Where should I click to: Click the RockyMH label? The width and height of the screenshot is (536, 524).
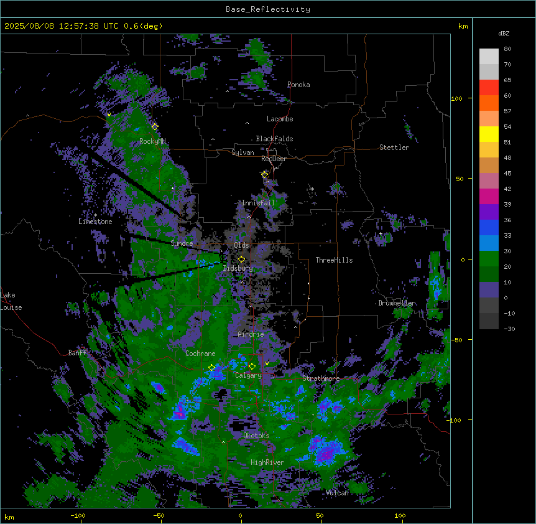(x=152, y=141)
